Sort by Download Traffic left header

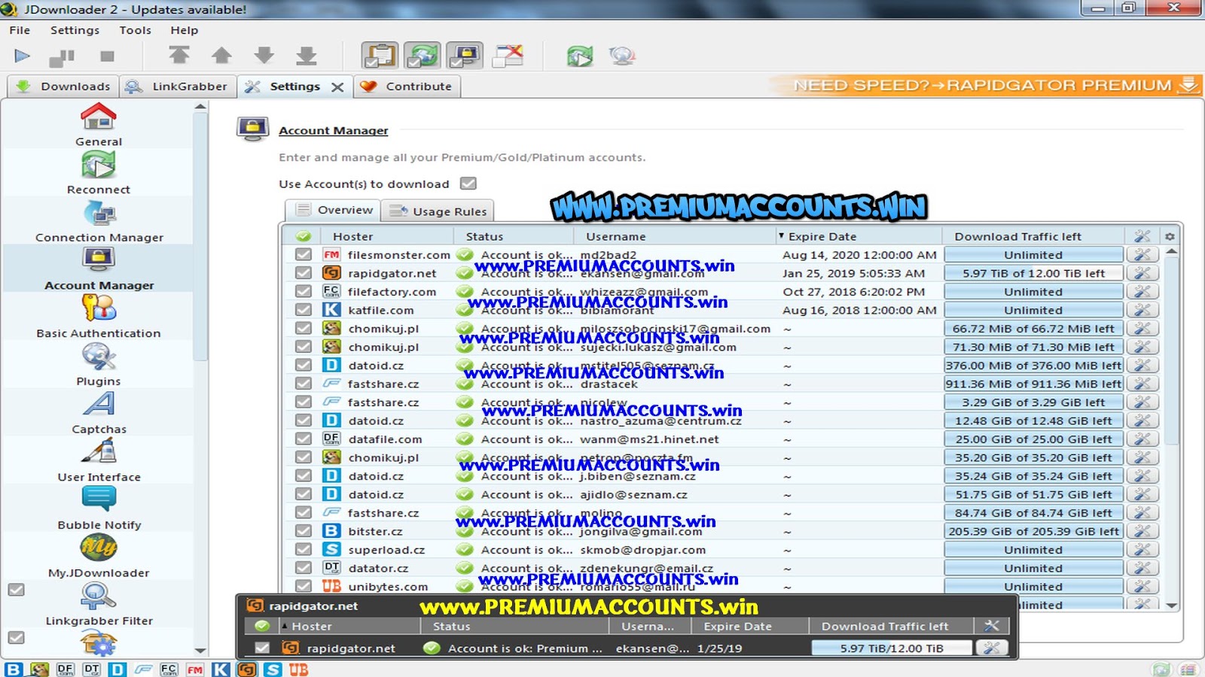click(1033, 236)
